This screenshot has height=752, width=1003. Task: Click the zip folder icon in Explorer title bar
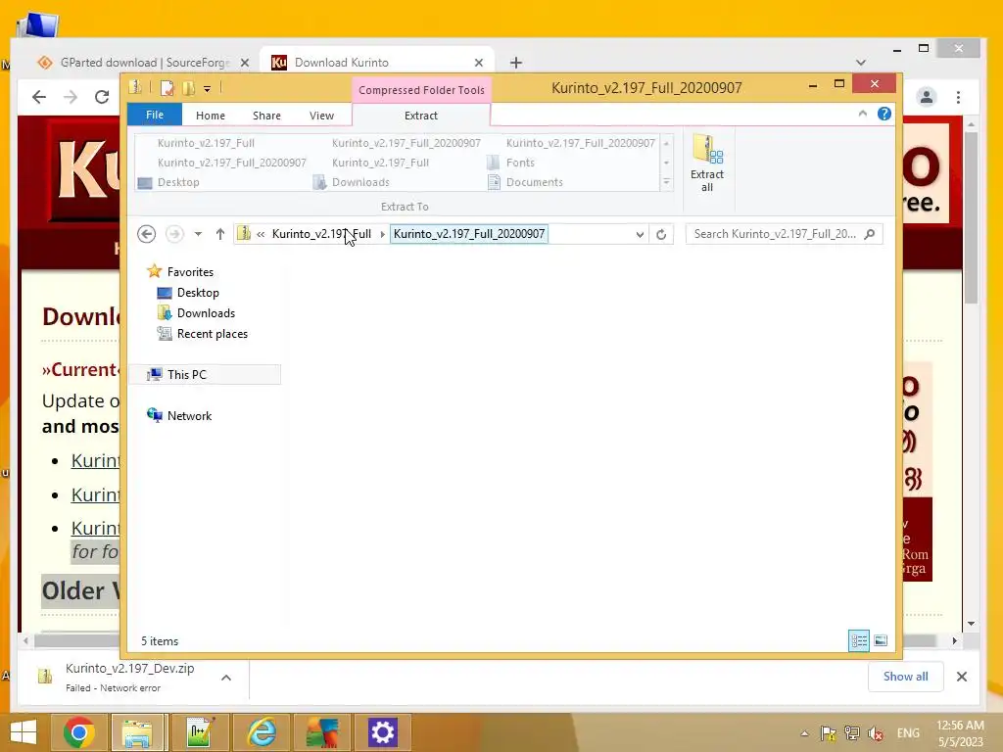pyautogui.click(x=135, y=87)
